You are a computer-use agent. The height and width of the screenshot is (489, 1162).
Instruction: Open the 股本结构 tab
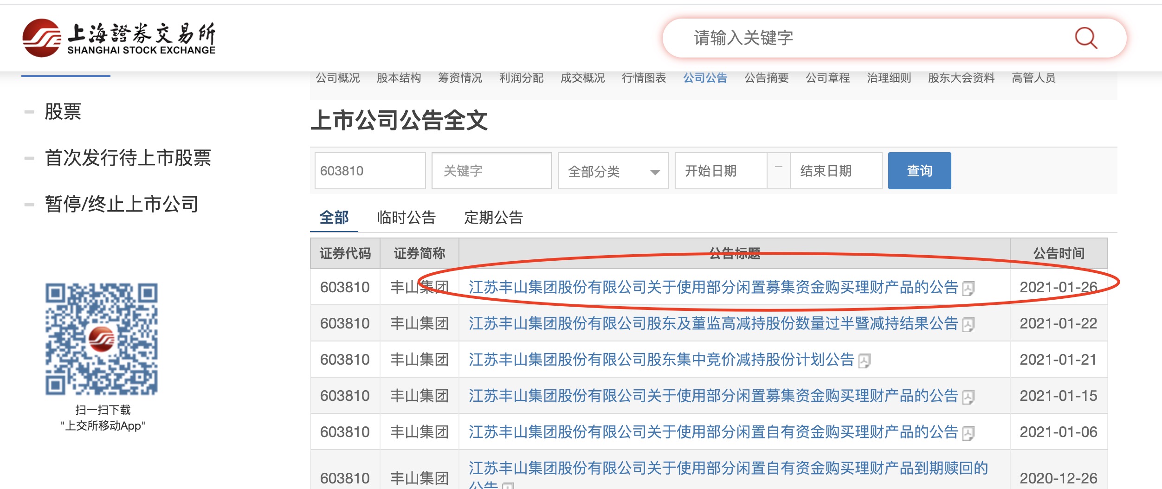[399, 78]
